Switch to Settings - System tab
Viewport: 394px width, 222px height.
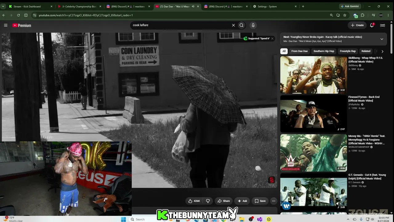275,6
